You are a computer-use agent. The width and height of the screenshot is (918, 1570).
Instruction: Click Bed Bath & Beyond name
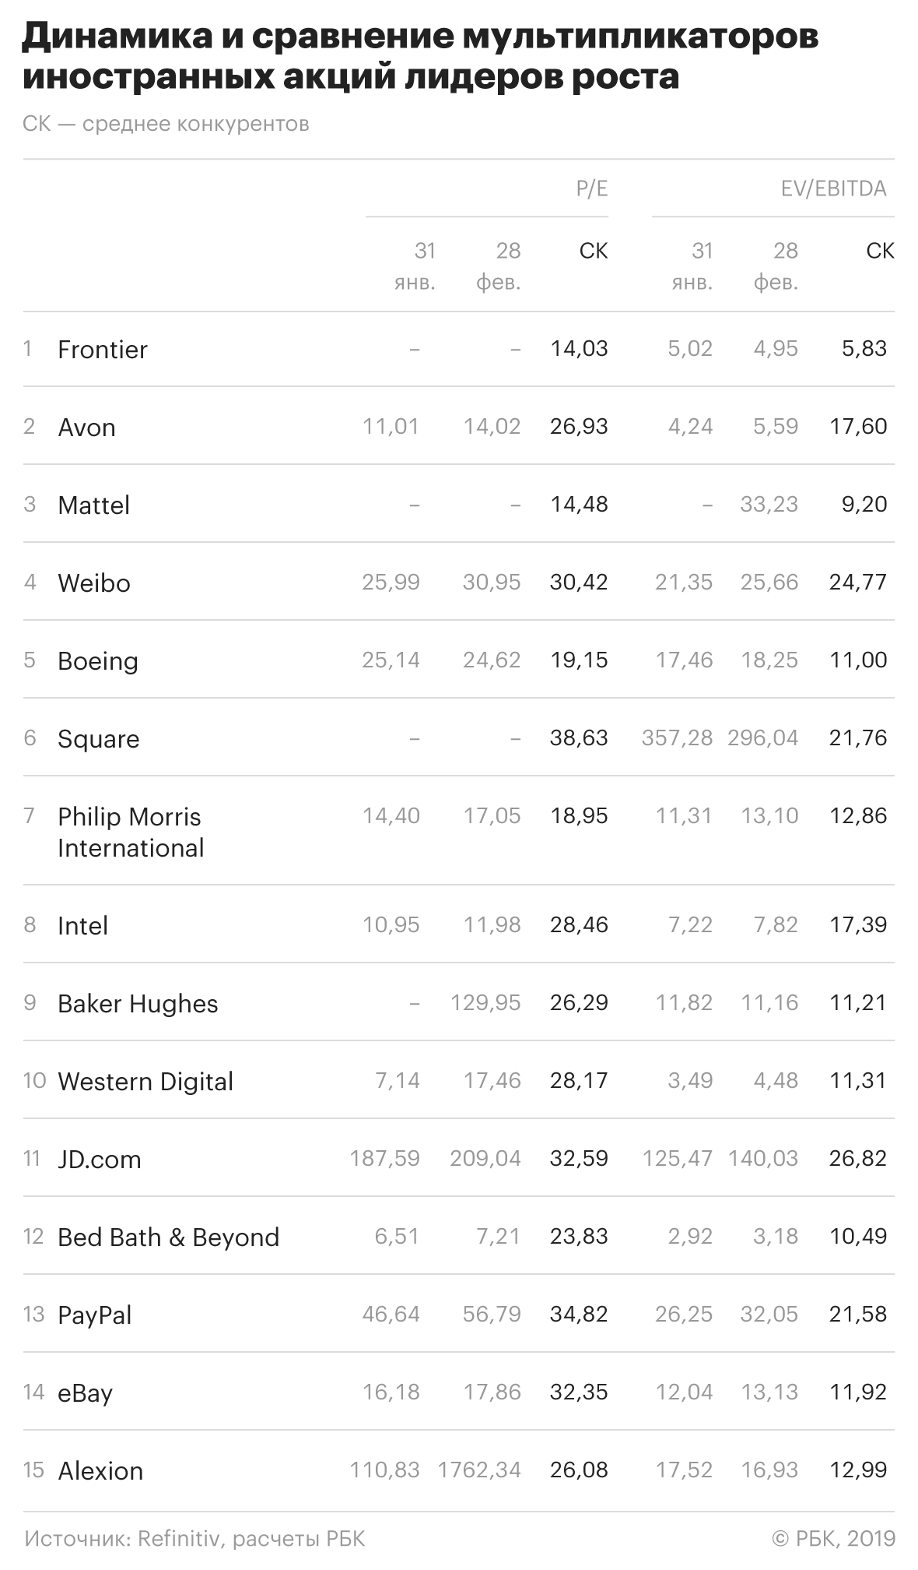tap(168, 1237)
